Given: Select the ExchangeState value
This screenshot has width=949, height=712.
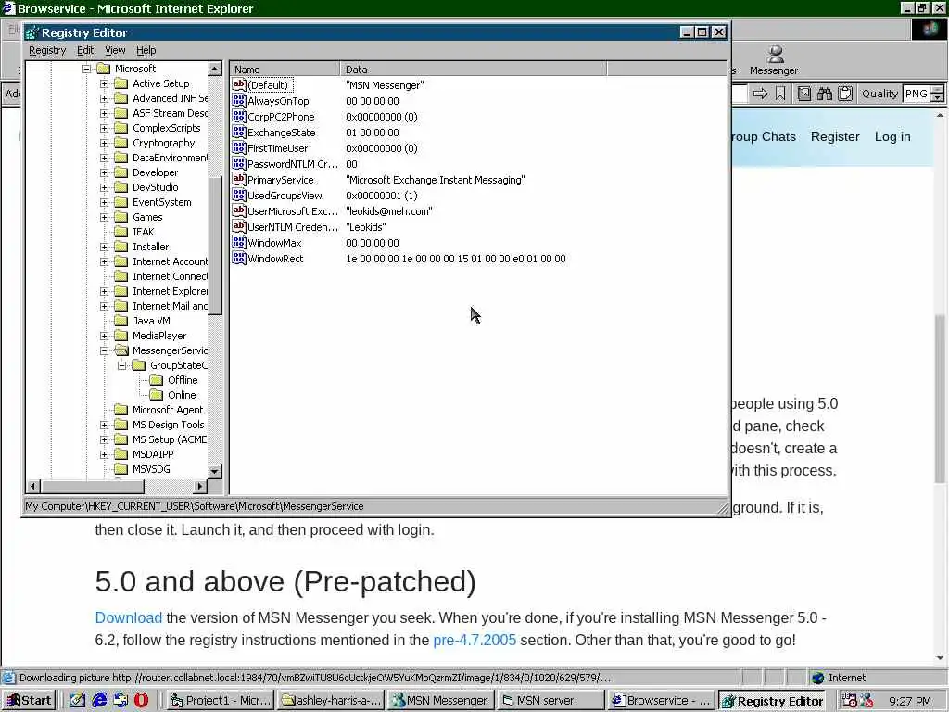Looking at the screenshot, I should (282, 132).
